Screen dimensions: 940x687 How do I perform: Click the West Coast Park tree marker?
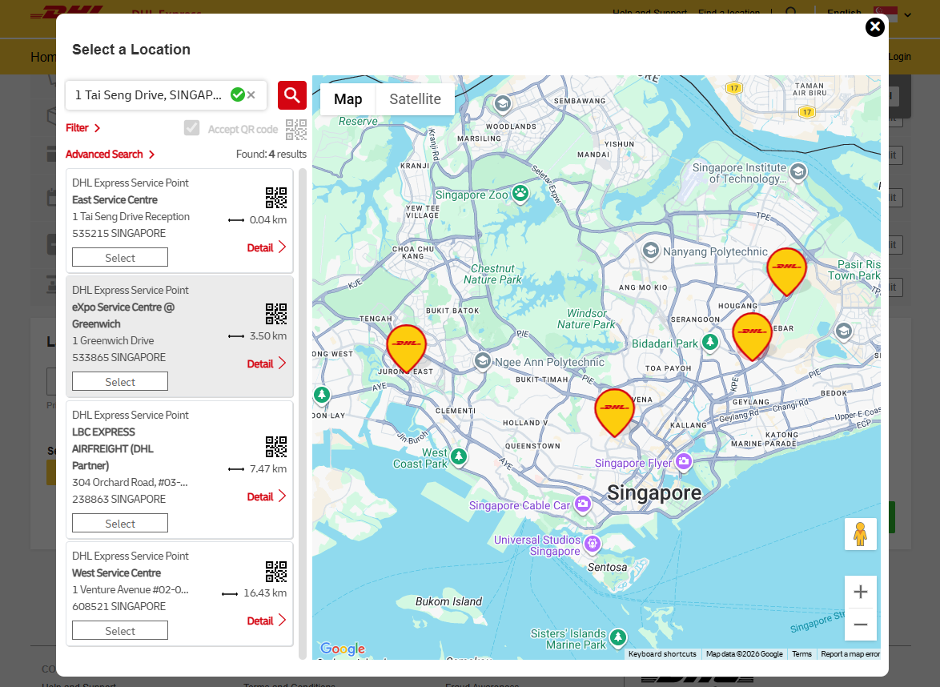pyautogui.click(x=459, y=457)
